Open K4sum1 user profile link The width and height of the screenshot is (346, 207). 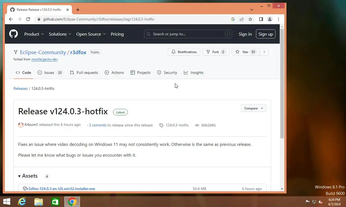(x=31, y=125)
